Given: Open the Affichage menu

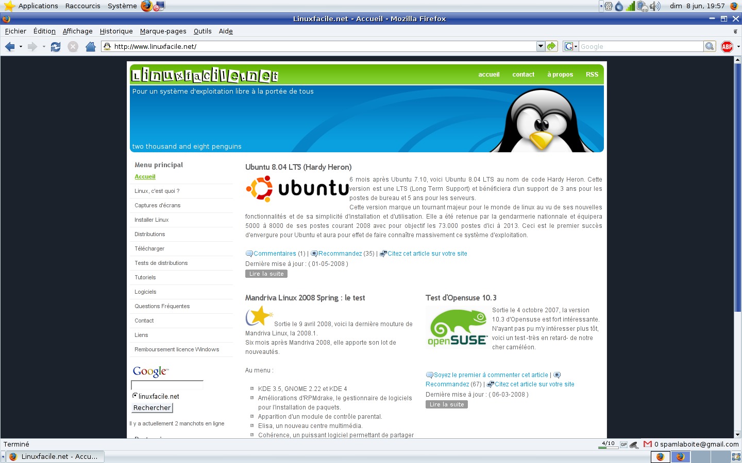Looking at the screenshot, I should [77, 31].
